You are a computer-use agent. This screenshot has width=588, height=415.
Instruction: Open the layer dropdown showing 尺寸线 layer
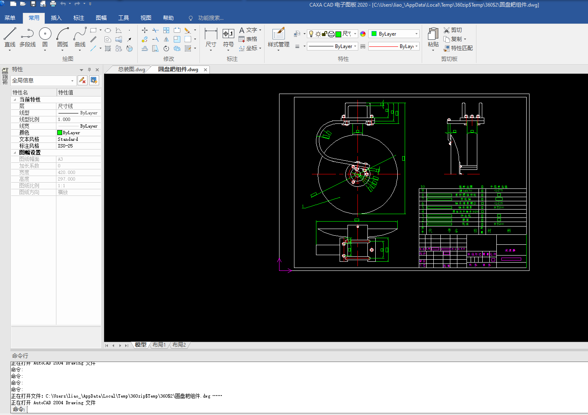pyautogui.click(x=355, y=34)
